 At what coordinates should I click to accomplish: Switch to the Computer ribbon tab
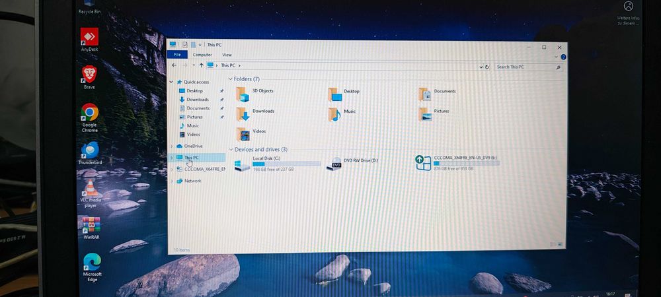point(202,55)
